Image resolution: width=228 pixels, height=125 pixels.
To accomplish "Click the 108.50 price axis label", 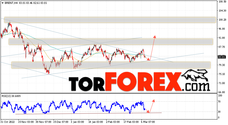I will pyautogui.click(x=222, y=1).
